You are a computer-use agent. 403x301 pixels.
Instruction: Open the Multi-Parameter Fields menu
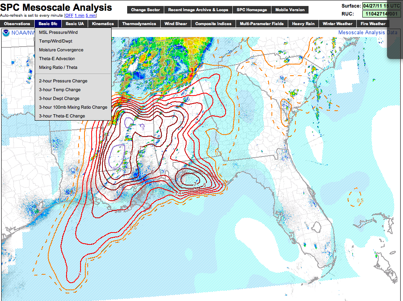[x=261, y=24]
